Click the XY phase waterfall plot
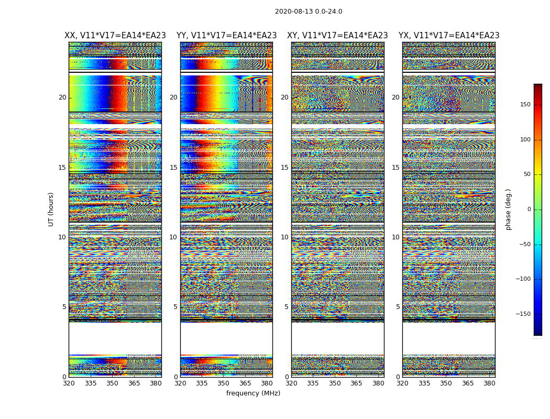 (x=338, y=210)
